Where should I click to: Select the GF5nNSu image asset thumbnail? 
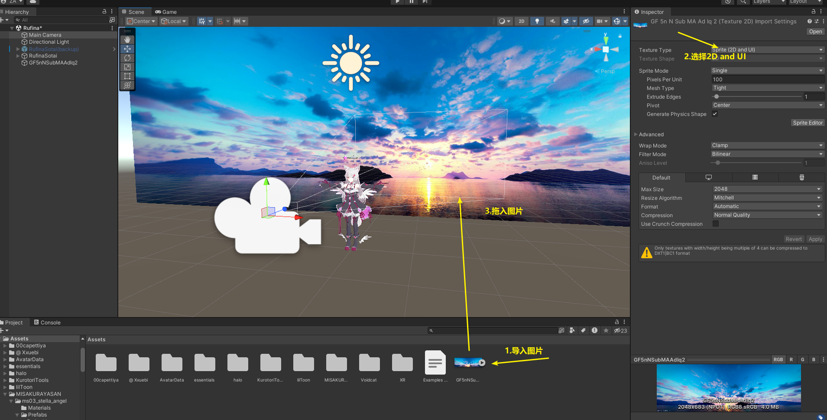(x=467, y=363)
